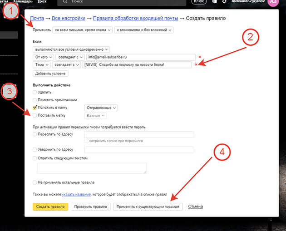Check 'Не применять остальные правила'
Screen dimensions: 286x231
coord(35,182)
